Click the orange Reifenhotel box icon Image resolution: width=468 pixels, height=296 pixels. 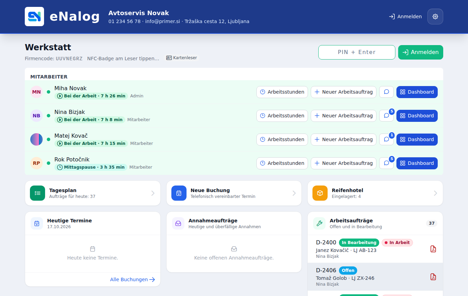[x=320, y=193]
